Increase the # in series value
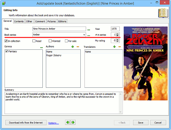Screen dimensions: 171x130 117,34
